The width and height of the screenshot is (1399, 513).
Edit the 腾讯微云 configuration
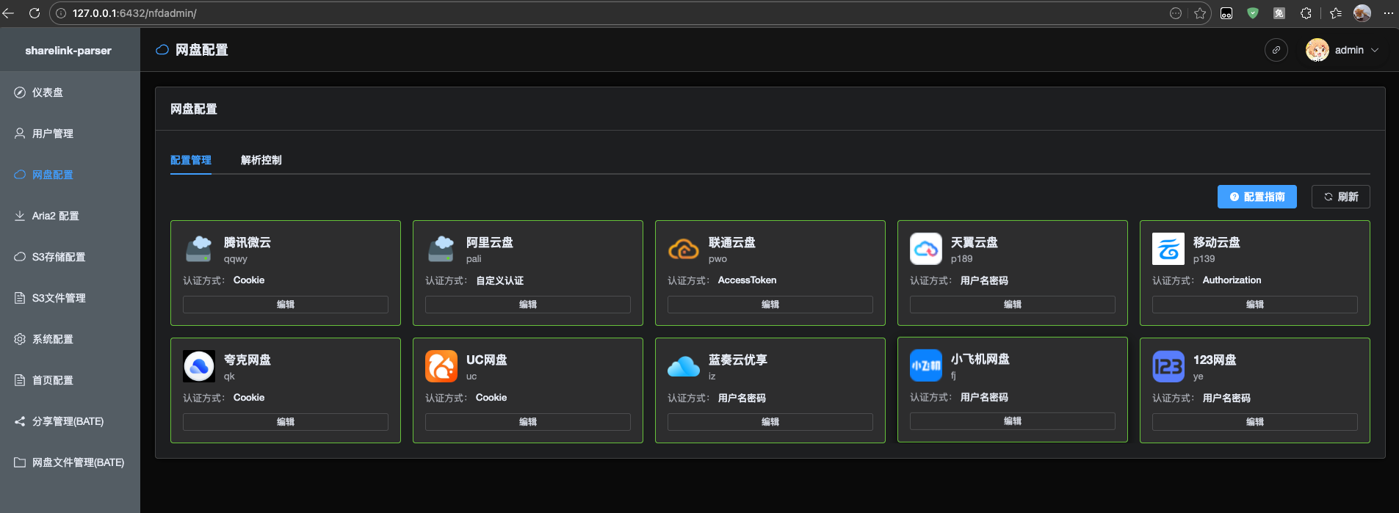point(285,305)
